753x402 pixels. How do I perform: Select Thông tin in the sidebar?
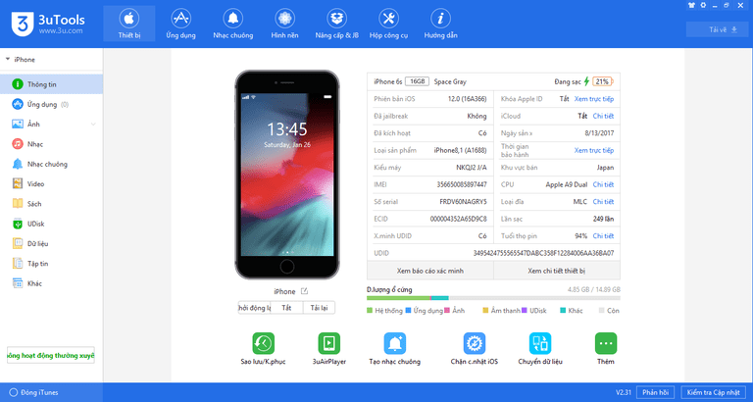51,84
